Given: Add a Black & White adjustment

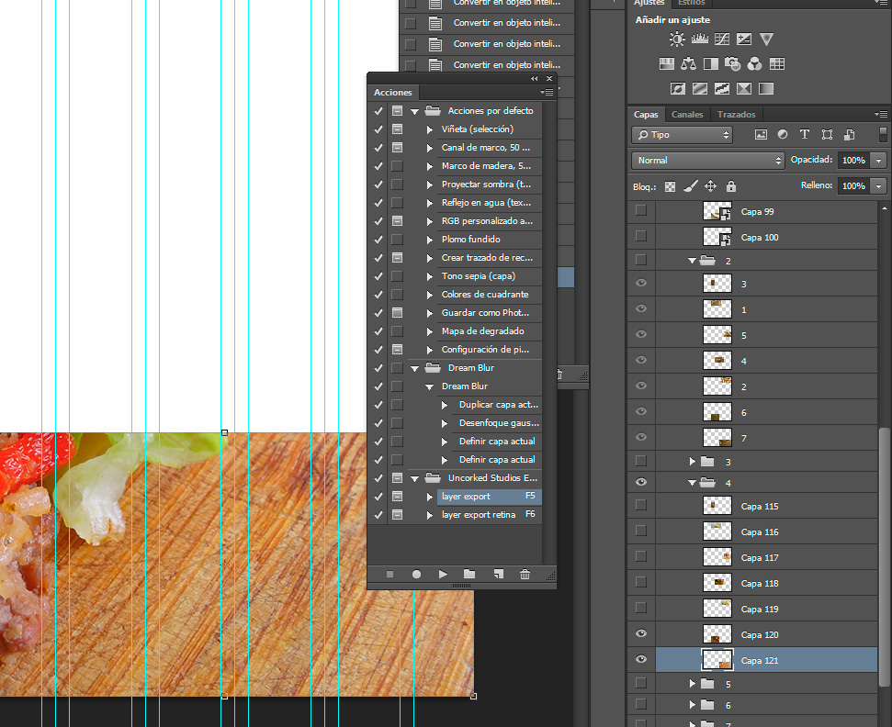Looking at the screenshot, I should pos(710,63).
